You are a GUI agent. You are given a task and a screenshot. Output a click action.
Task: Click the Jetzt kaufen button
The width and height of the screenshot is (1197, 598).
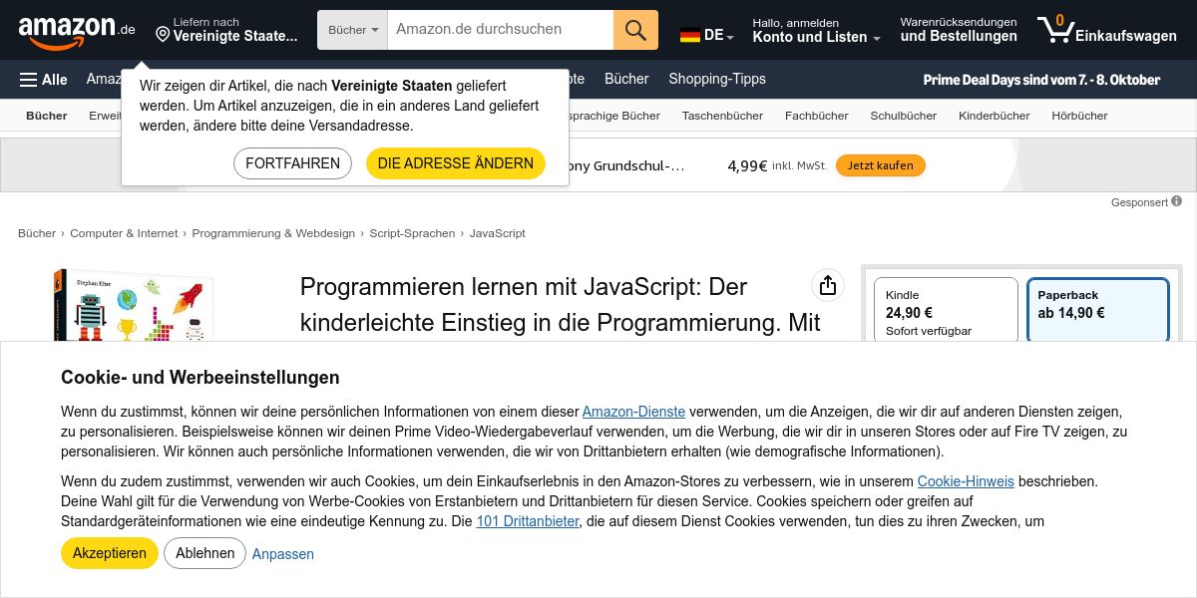[x=881, y=165]
